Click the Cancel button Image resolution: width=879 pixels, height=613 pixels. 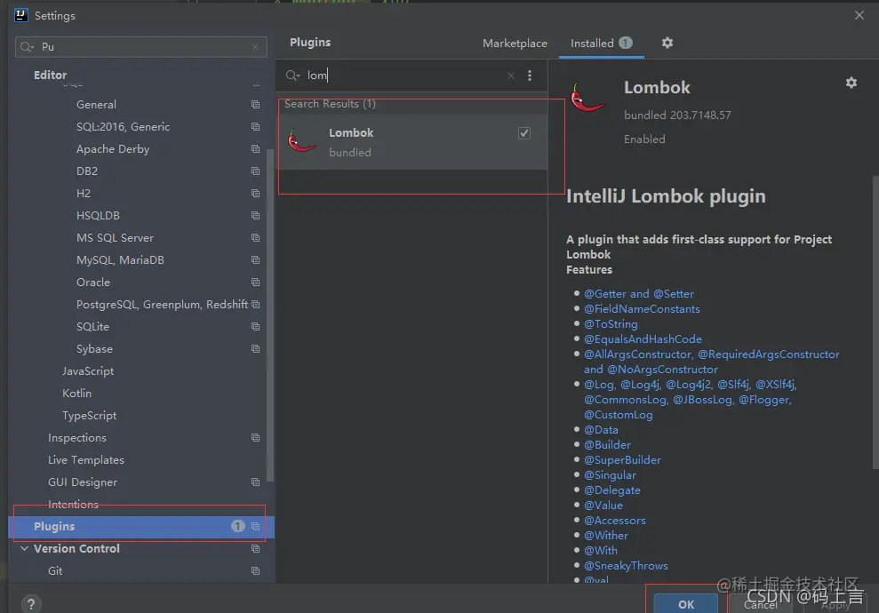coord(760,605)
